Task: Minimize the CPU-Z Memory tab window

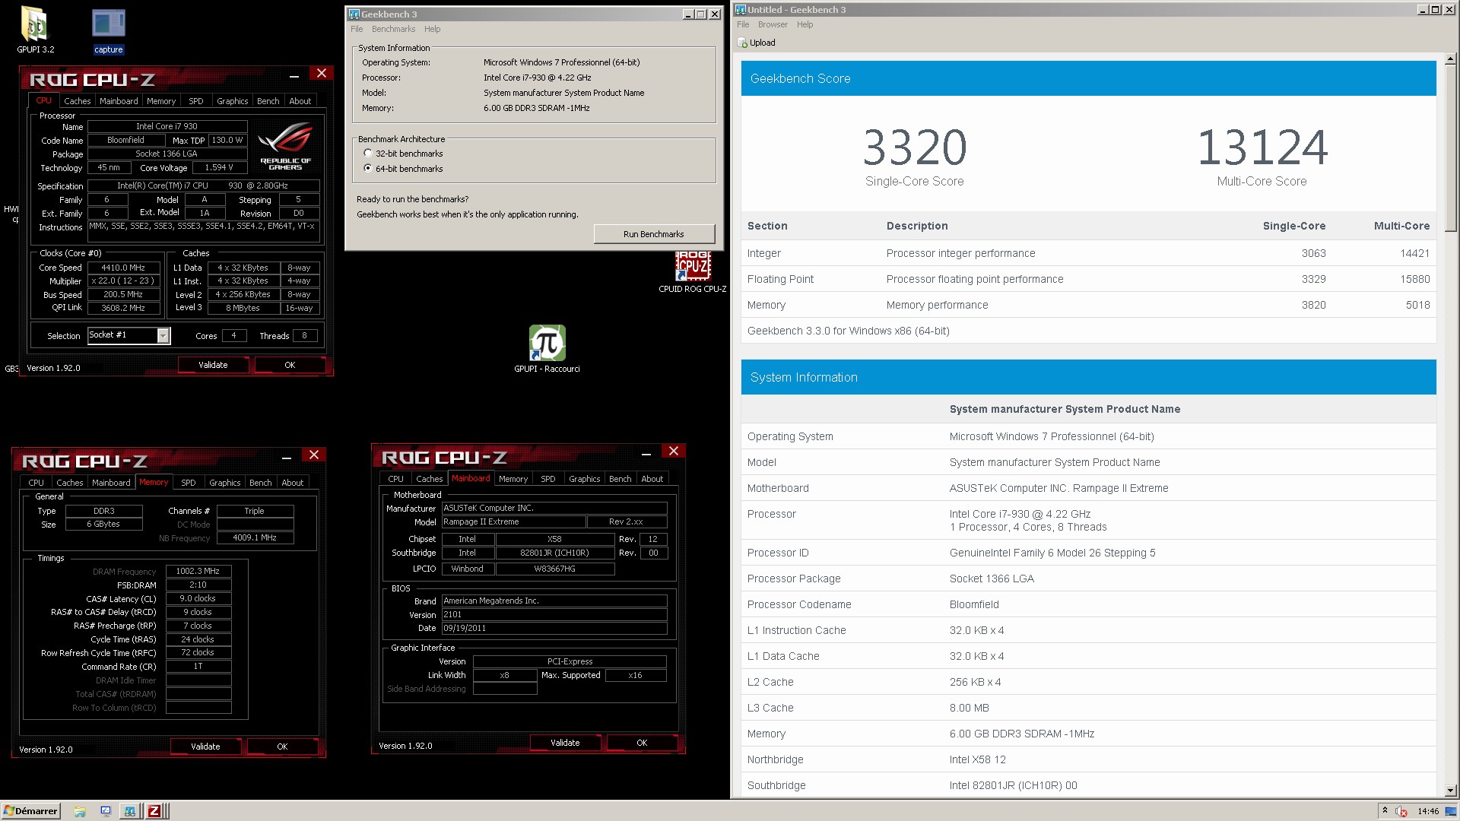Action: tap(287, 456)
